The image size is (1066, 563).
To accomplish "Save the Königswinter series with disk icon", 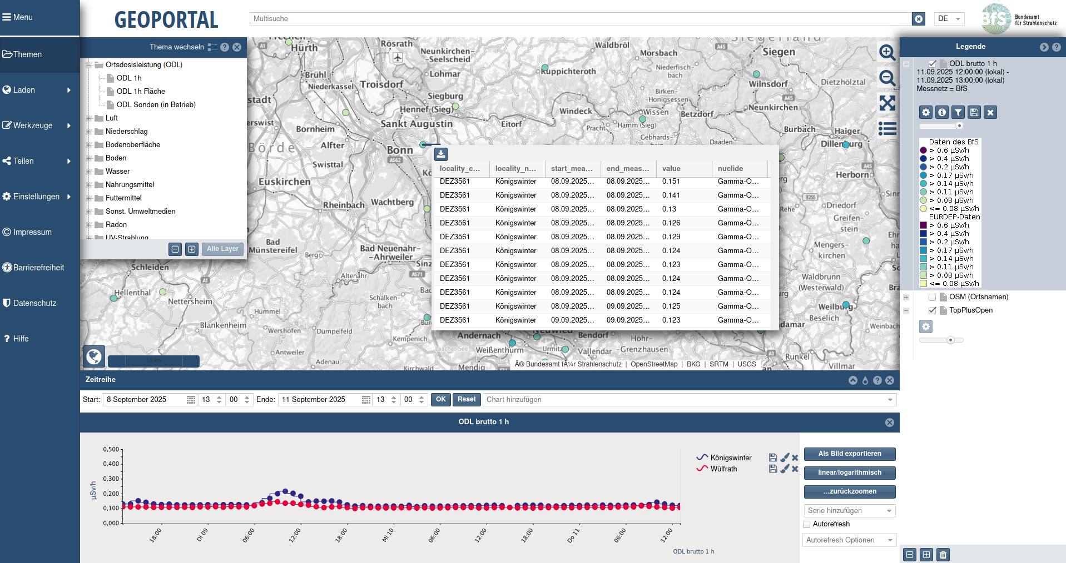I will click(x=773, y=458).
